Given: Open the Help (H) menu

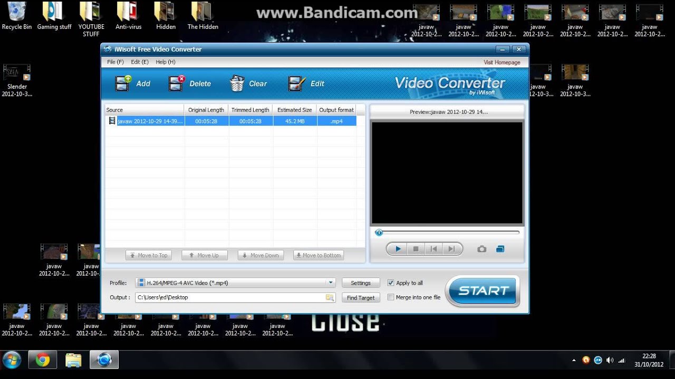Looking at the screenshot, I should 166,62.
